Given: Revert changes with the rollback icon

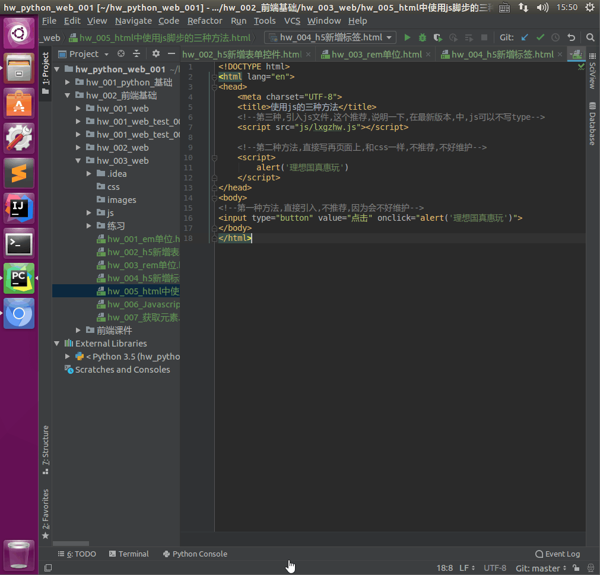Looking at the screenshot, I should coord(571,37).
